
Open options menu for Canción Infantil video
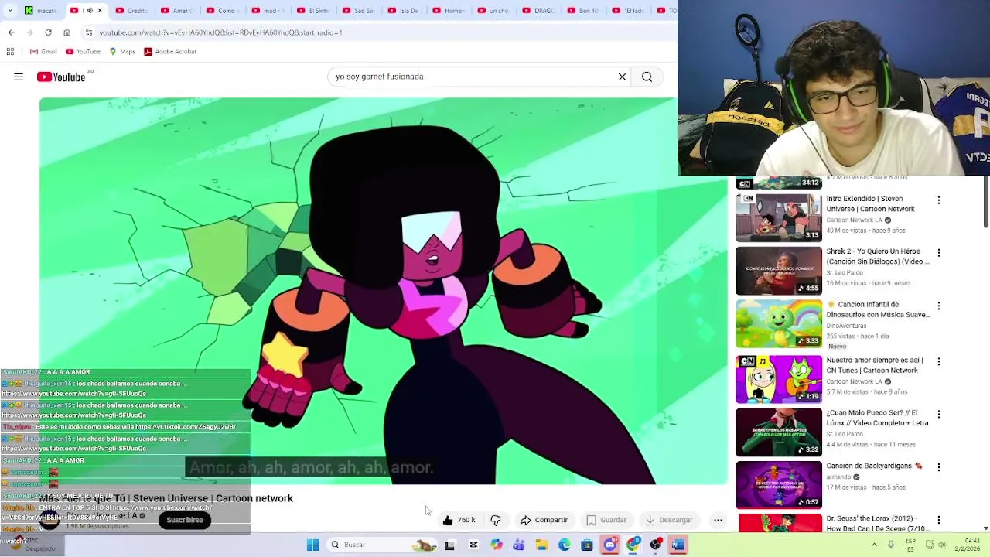tap(939, 306)
